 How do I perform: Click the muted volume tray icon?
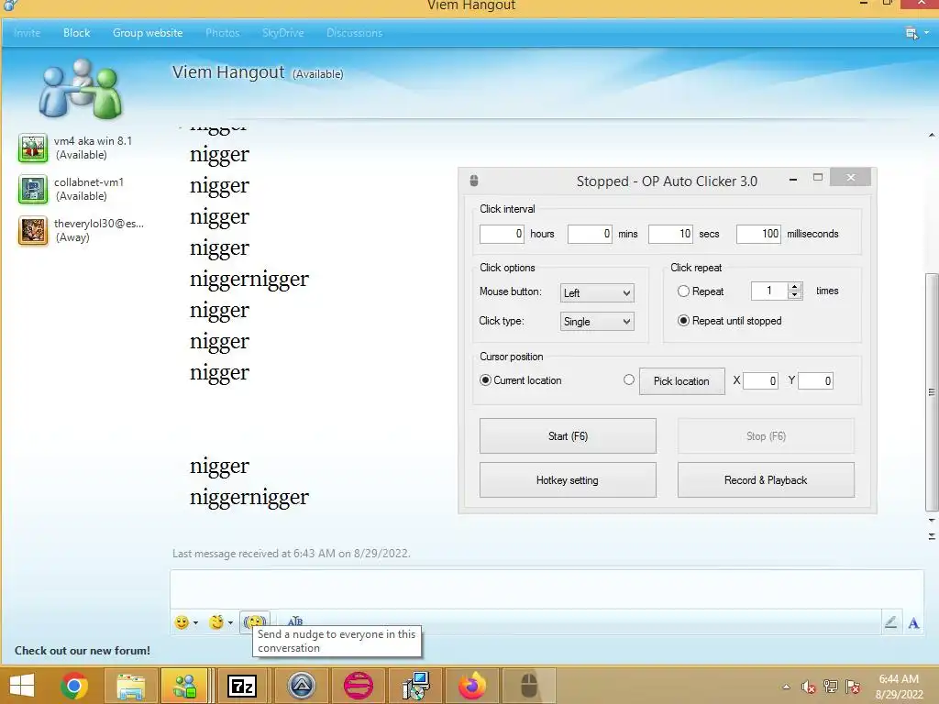[x=808, y=687]
